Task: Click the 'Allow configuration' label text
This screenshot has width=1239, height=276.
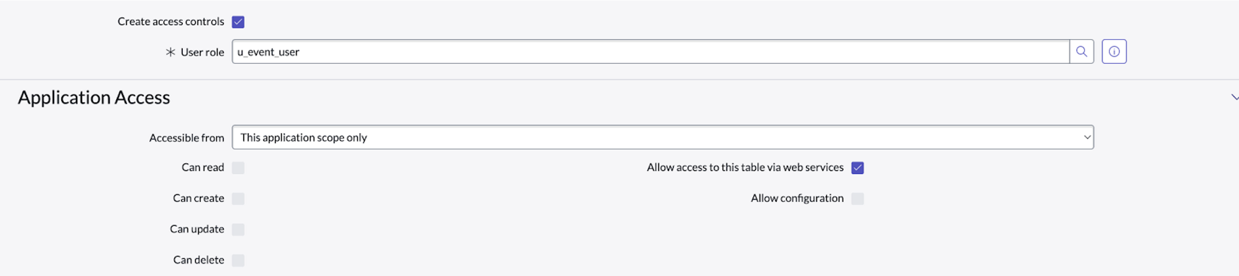Action: (797, 198)
